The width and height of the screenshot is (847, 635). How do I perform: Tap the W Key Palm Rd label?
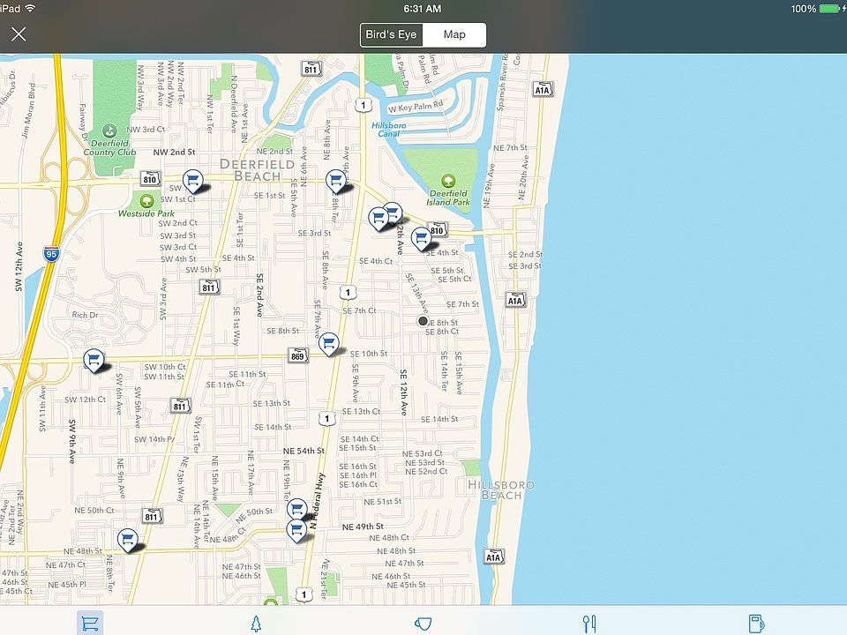[x=416, y=107]
